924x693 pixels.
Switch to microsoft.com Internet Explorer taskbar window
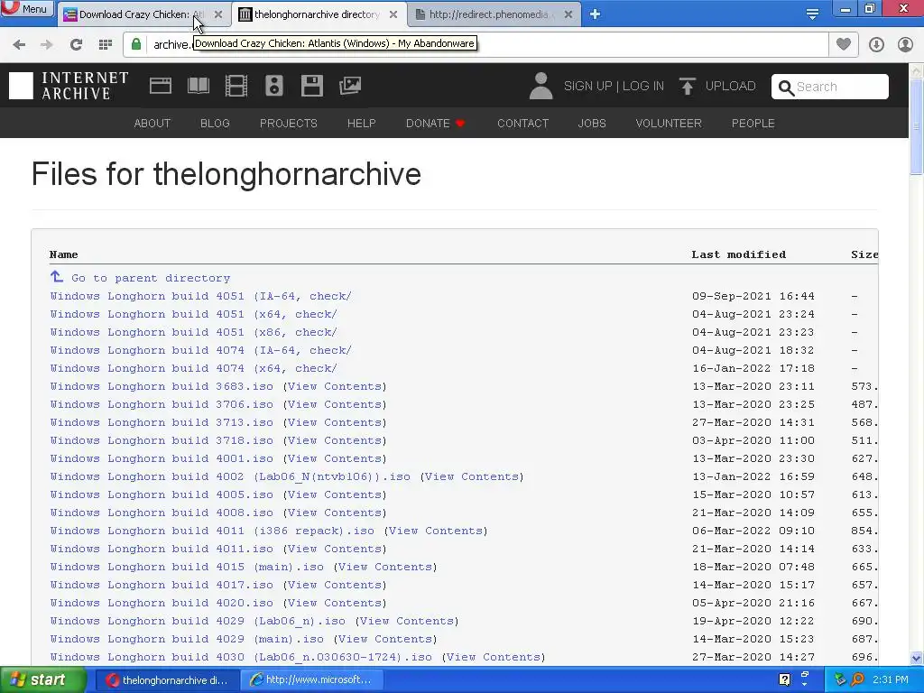click(x=312, y=680)
